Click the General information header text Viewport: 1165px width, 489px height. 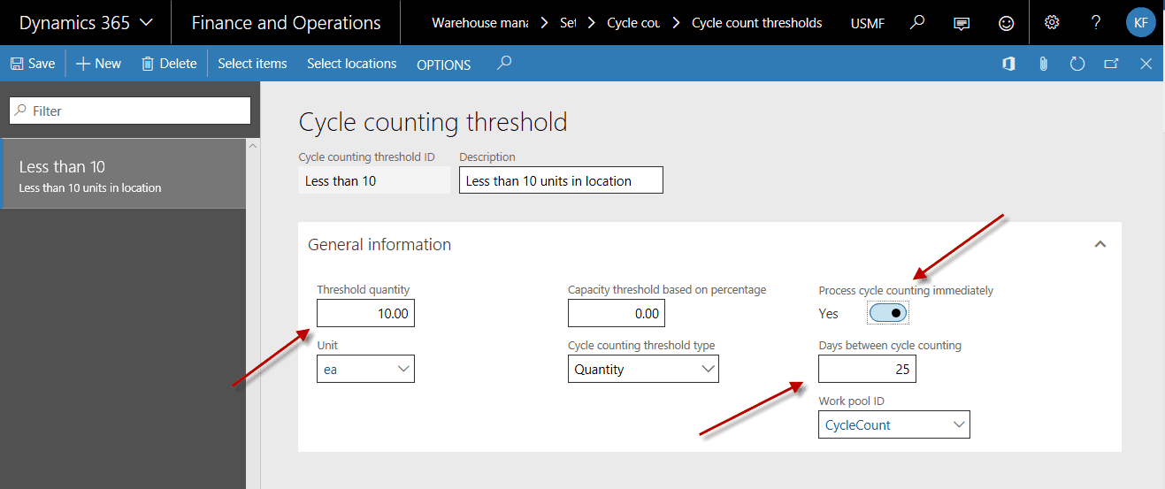pos(379,245)
